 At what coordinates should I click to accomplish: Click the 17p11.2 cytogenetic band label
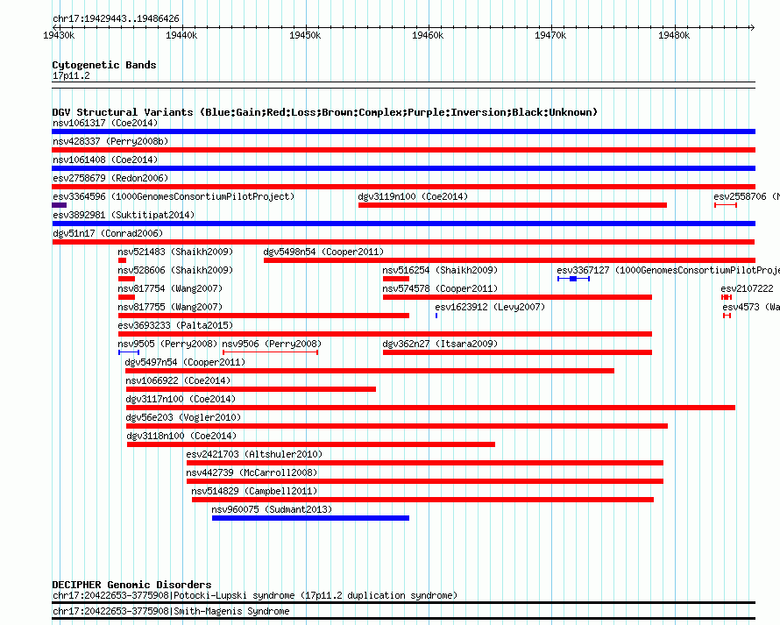(71, 75)
